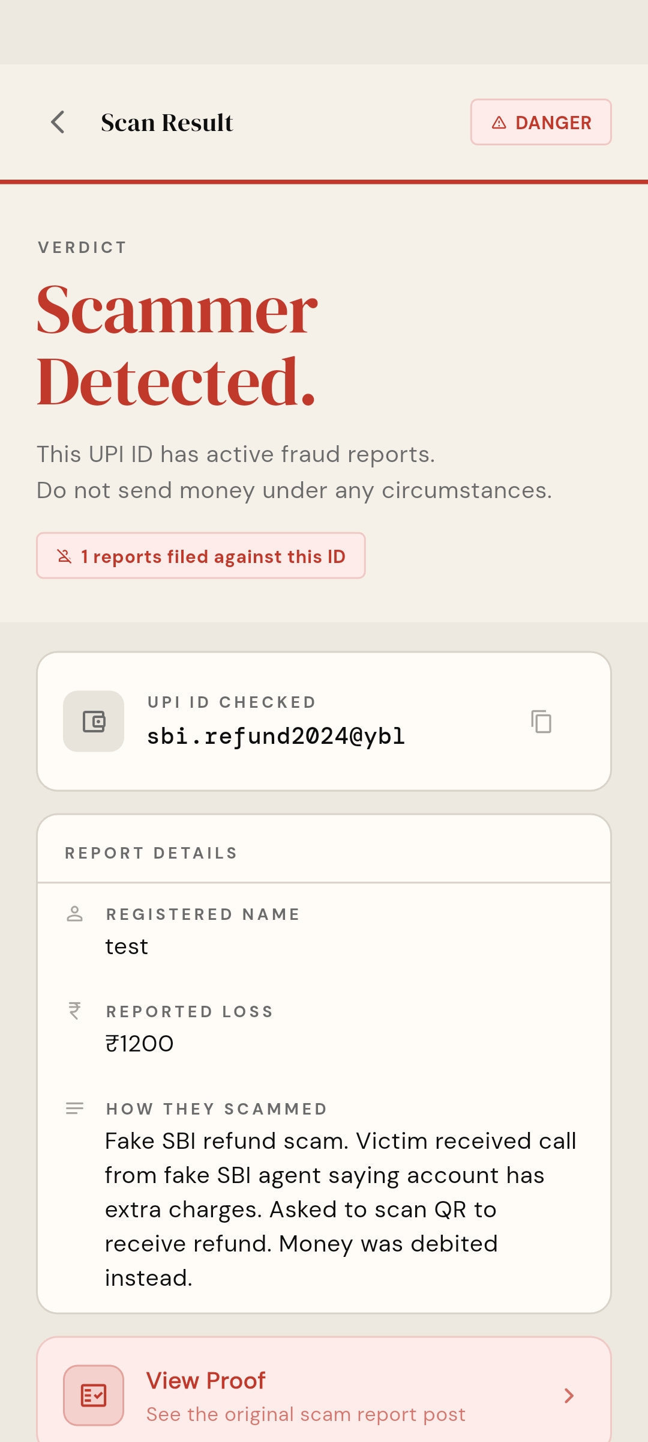Click the person icon next to Registered Name
Image resolution: width=648 pixels, height=1442 pixels.
point(74,914)
